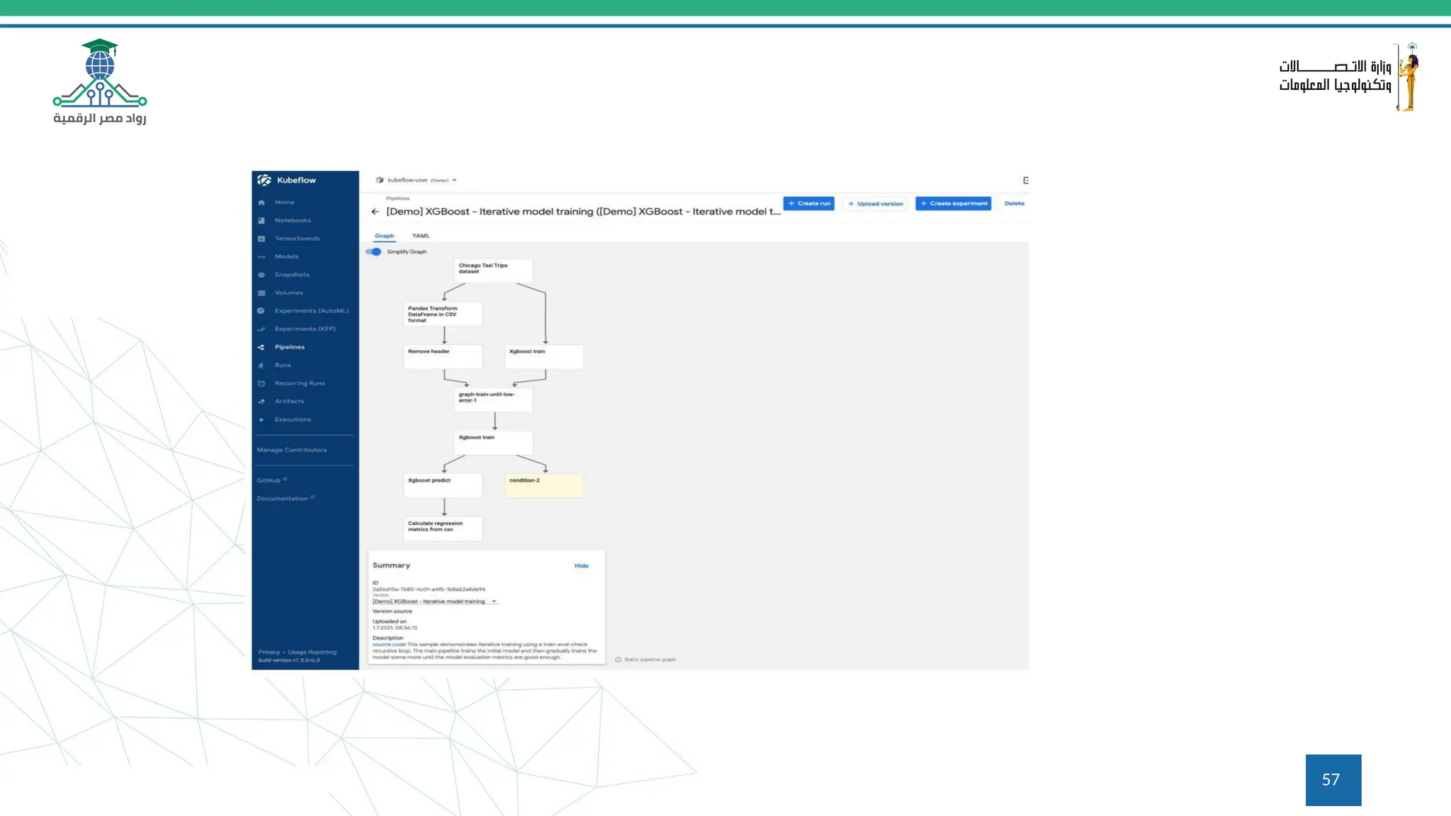
Task: Click the Chicago Taxi Trips dataset node
Action: click(493, 270)
